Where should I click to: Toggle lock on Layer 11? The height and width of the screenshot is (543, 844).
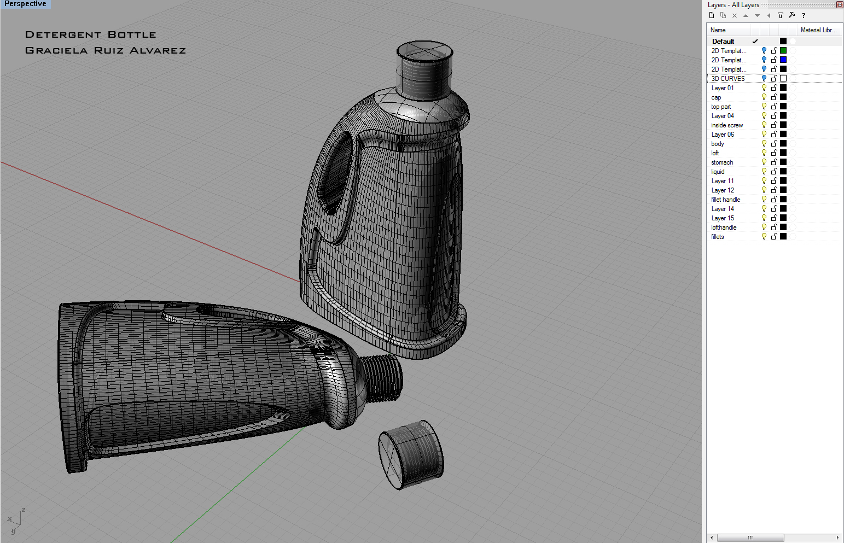[774, 180]
